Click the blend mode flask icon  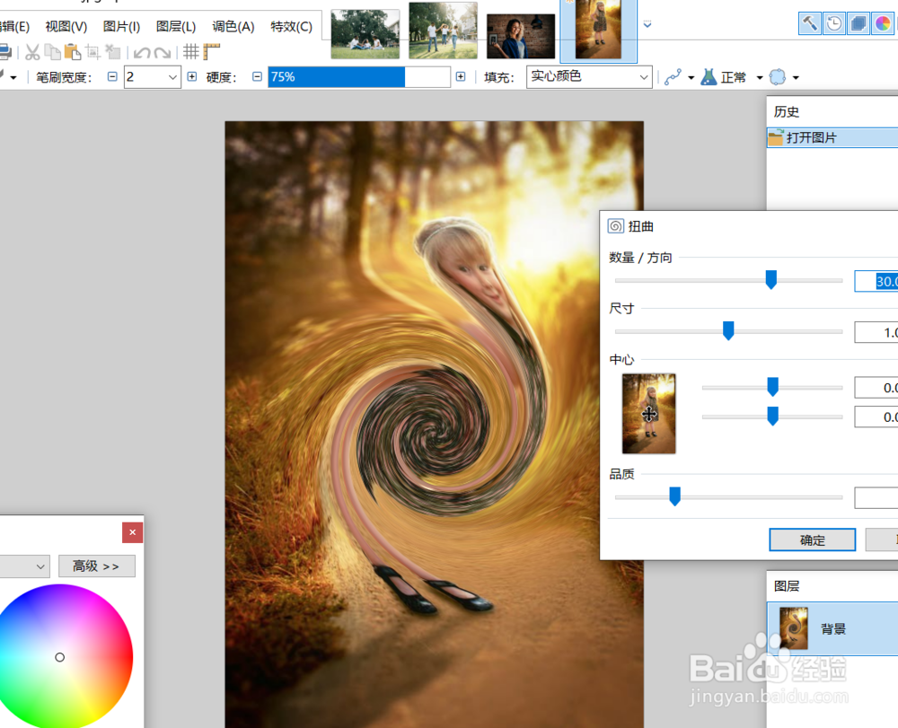point(709,76)
